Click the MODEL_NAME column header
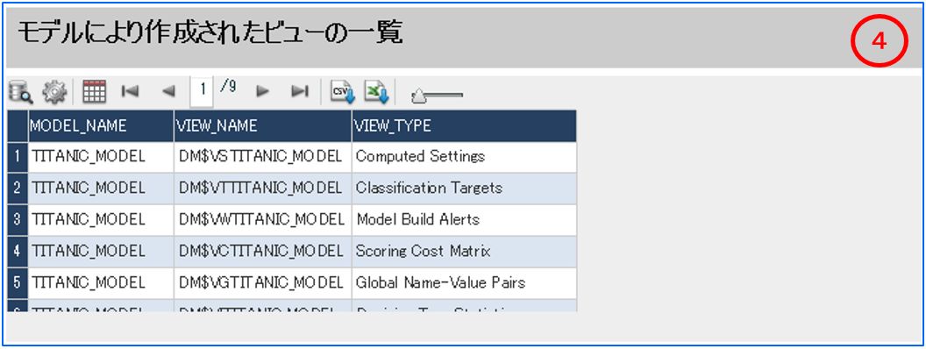 click(101, 125)
